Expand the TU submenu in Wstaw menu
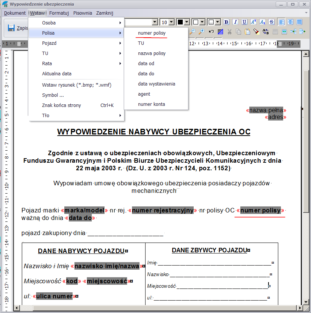311x313 pixels. tap(76, 53)
